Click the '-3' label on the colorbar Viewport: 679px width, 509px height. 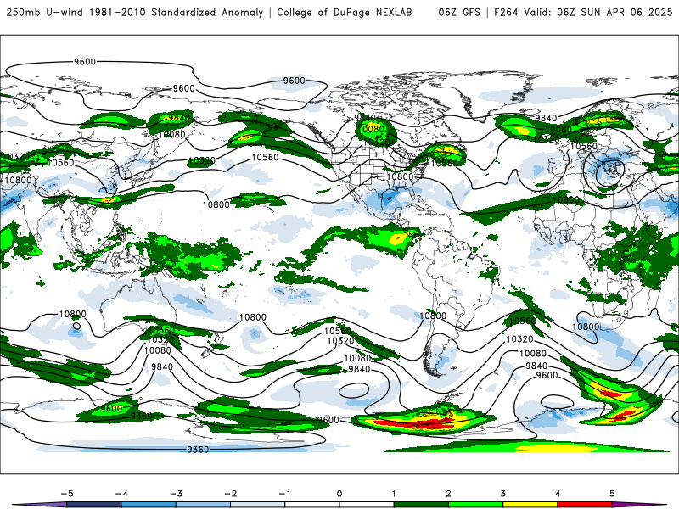tap(176, 494)
